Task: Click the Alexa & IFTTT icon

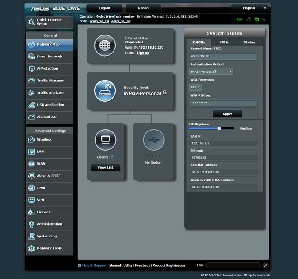Action: tap(32, 176)
